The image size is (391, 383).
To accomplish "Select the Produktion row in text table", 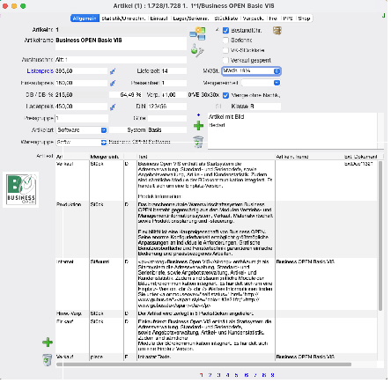I will click(x=217, y=229).
